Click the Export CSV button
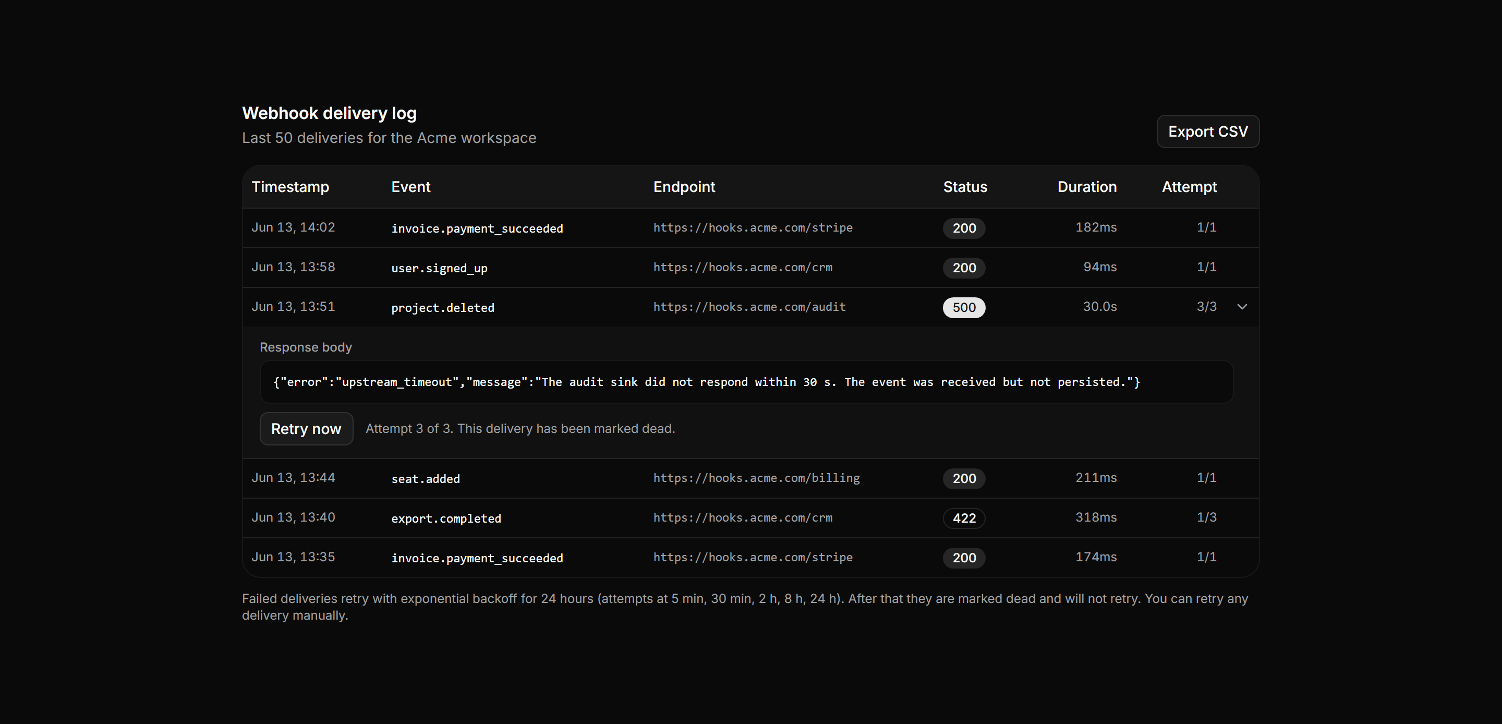 coord(1207,131)
